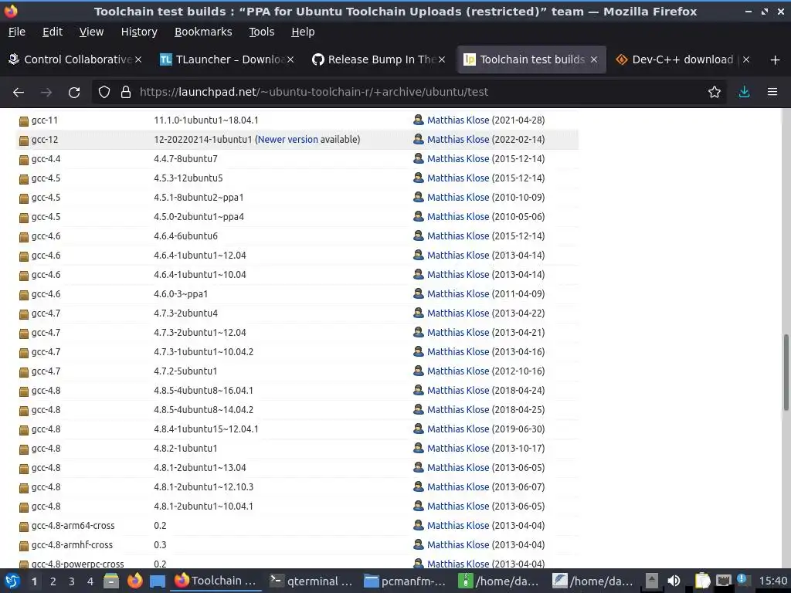Open Firefox hamburger application menu
The image size is (791, 593).
772,93
